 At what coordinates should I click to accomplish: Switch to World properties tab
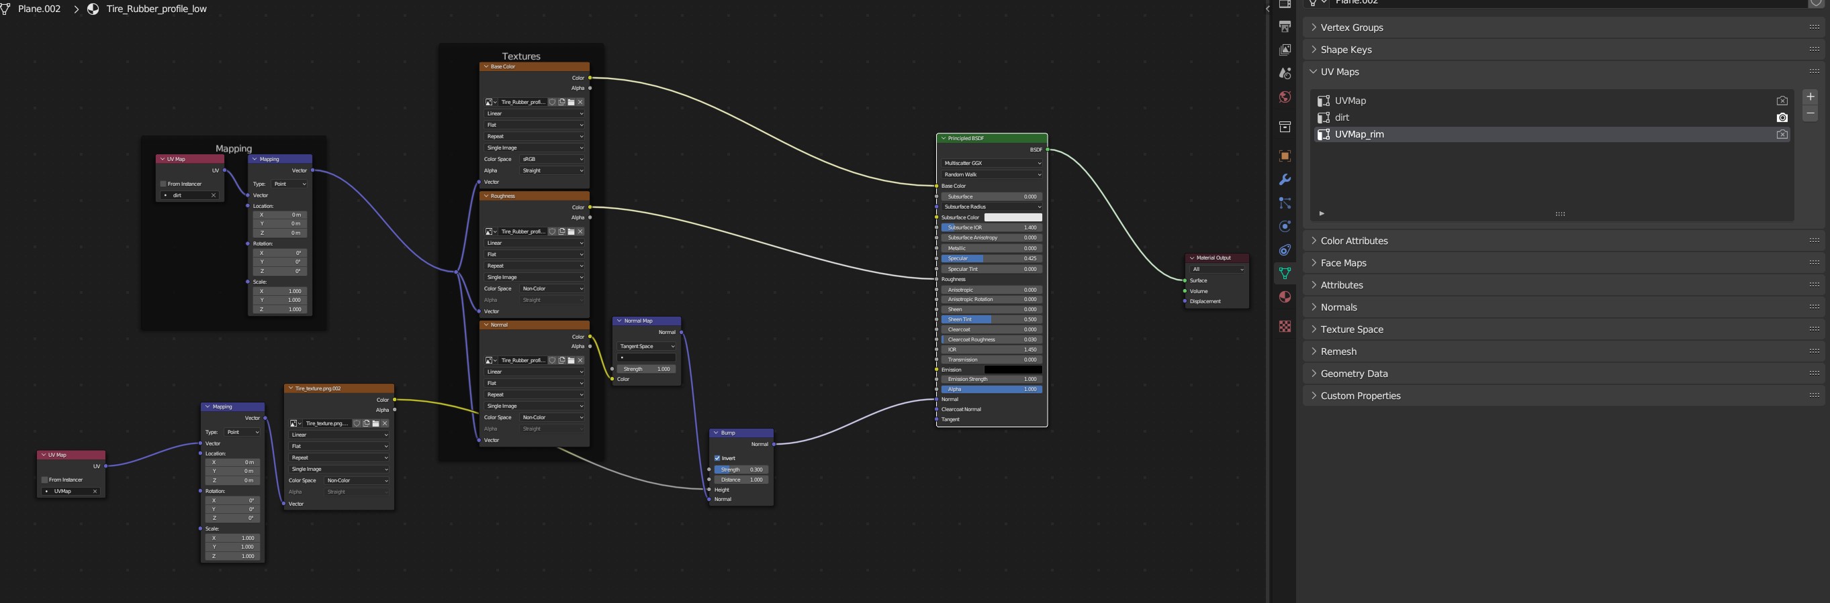(1285, 97)
